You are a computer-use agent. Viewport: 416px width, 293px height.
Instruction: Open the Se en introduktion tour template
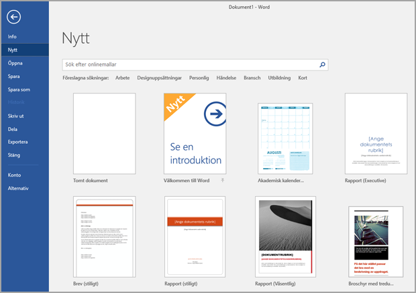coord(195,134)
